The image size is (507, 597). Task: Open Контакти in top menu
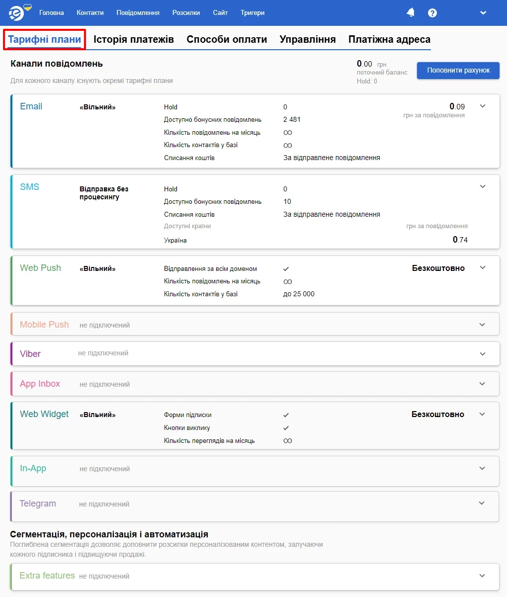coord(90,13)
